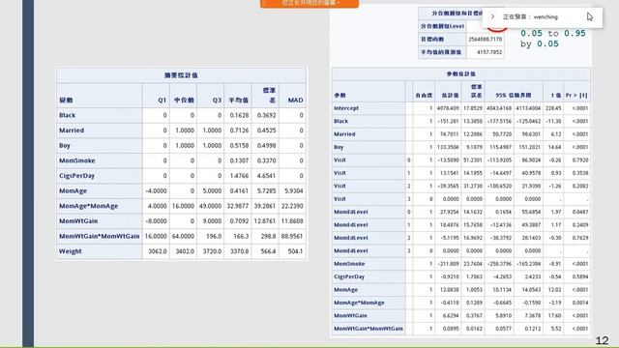
Task: Select Married mean value 0.7126
Action: [x=239, y=130]
